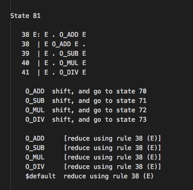This screenshot has width=193, height=190.
Task: Click the $default reduce using rule 38 line
Action: (89, 176)
